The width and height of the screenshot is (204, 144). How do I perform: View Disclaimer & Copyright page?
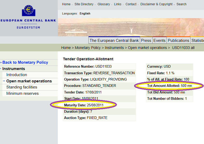coord(156,4)
